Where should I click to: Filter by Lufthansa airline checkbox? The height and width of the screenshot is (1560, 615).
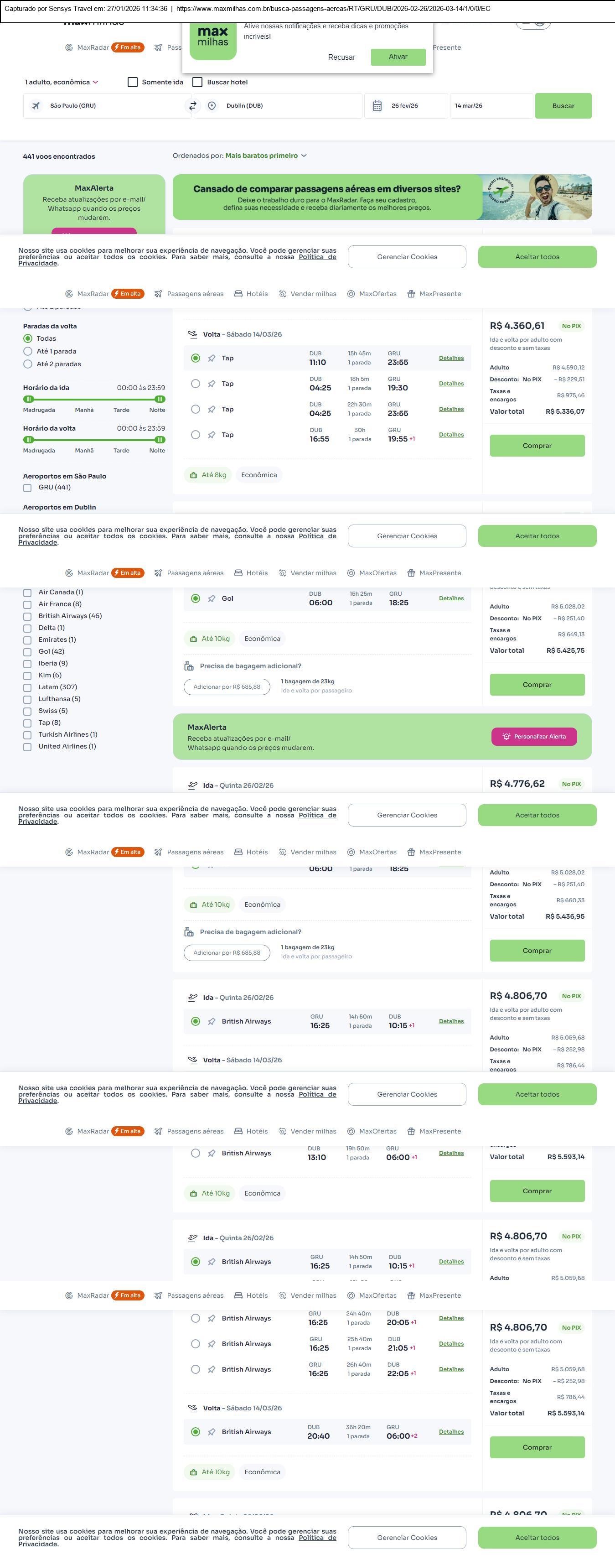pos(27,699)
